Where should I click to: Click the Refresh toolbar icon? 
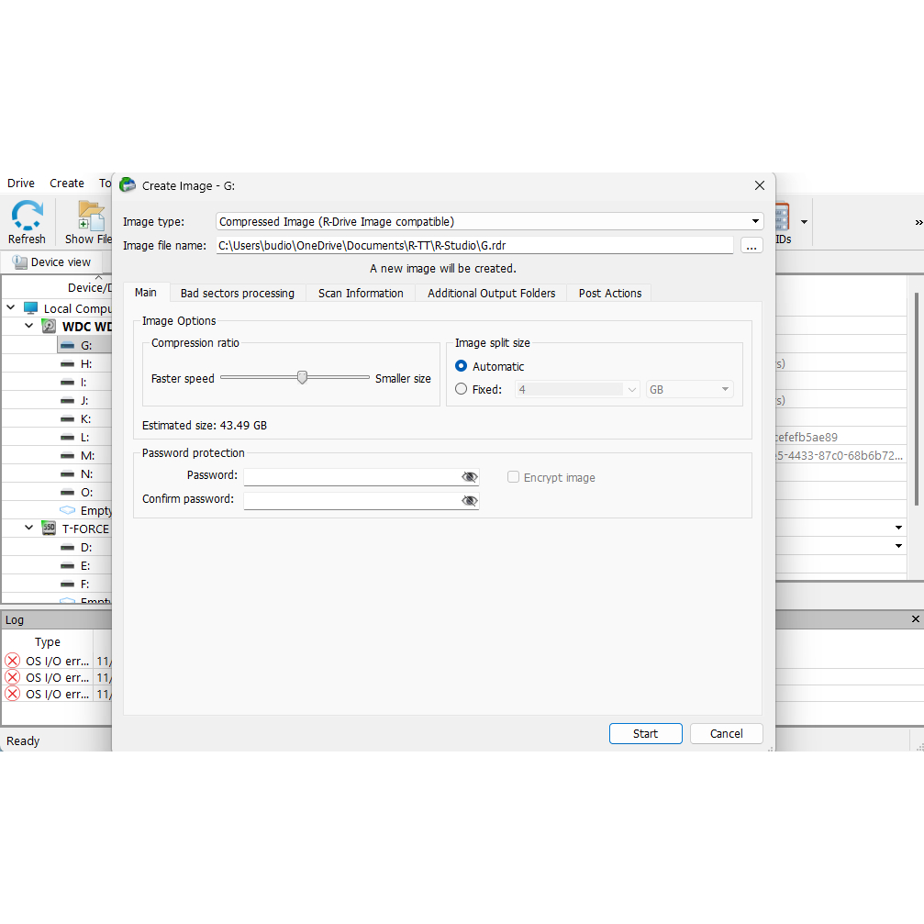point(27,216)
